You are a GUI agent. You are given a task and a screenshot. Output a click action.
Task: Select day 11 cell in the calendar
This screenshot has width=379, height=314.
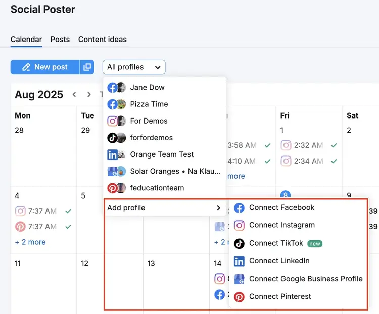43,284
